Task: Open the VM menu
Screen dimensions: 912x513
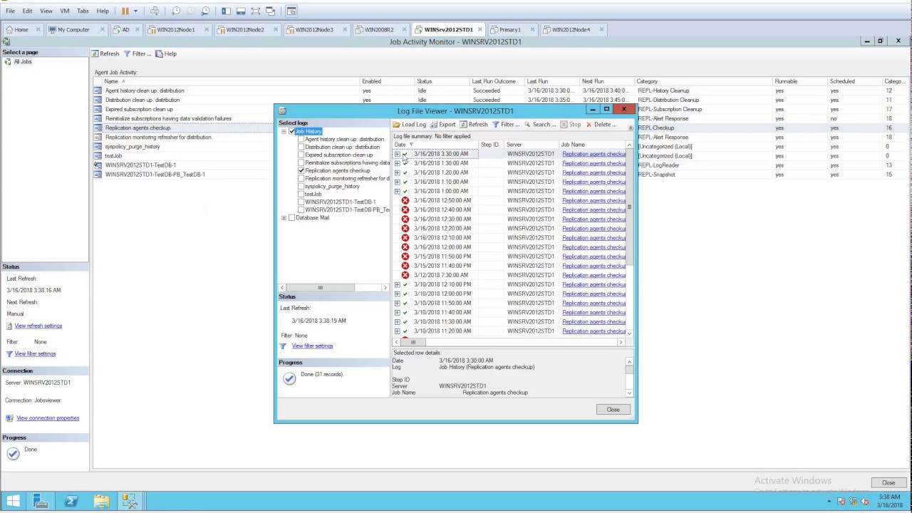Action: (x=65, y=11)
